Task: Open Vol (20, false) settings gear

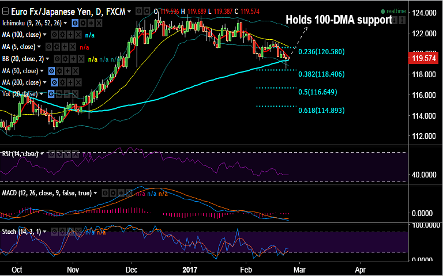Action: pyautogui.click(x=59, y=94)
